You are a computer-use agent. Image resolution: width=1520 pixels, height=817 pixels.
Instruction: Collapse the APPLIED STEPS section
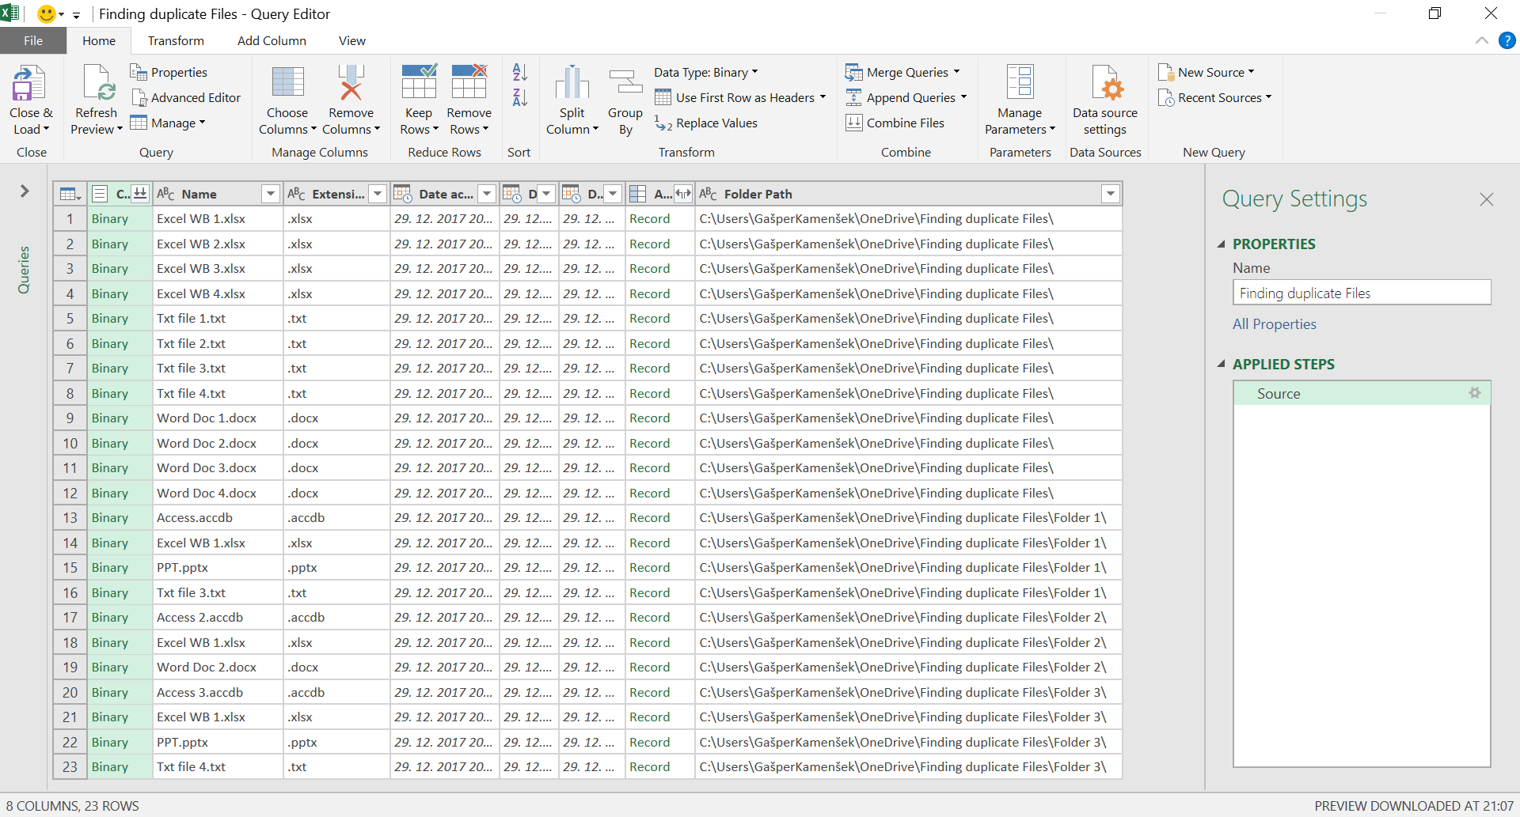[x=1221, y=364]
